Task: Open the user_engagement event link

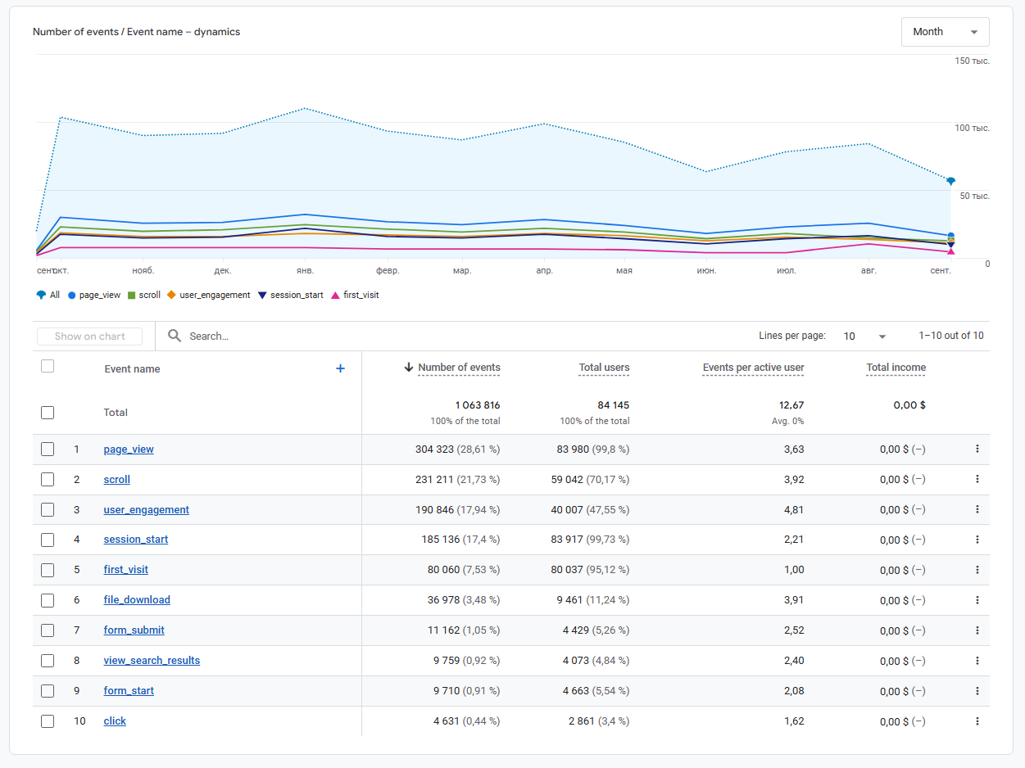Action: pos(146,509)
